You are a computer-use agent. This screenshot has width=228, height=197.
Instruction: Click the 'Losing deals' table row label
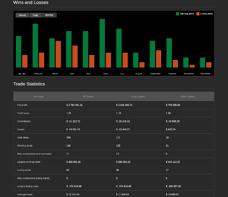pos(24,170)
